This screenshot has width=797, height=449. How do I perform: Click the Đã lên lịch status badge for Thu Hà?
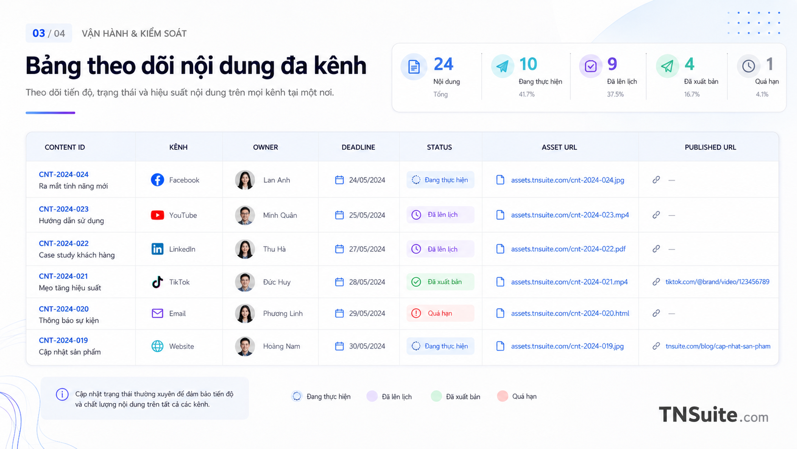coord(440,249)
